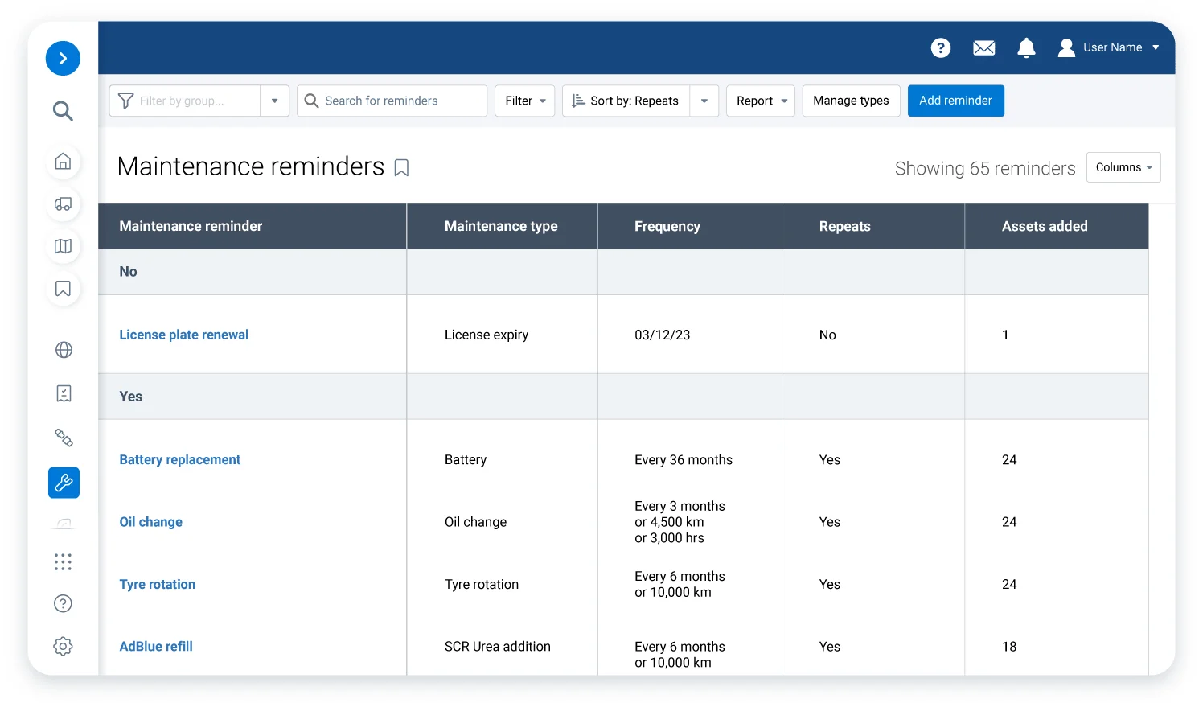Open the apps grid icon in sidebar
The height and width of the screenshot is (703, 1203).
click(x=63, y=561)
